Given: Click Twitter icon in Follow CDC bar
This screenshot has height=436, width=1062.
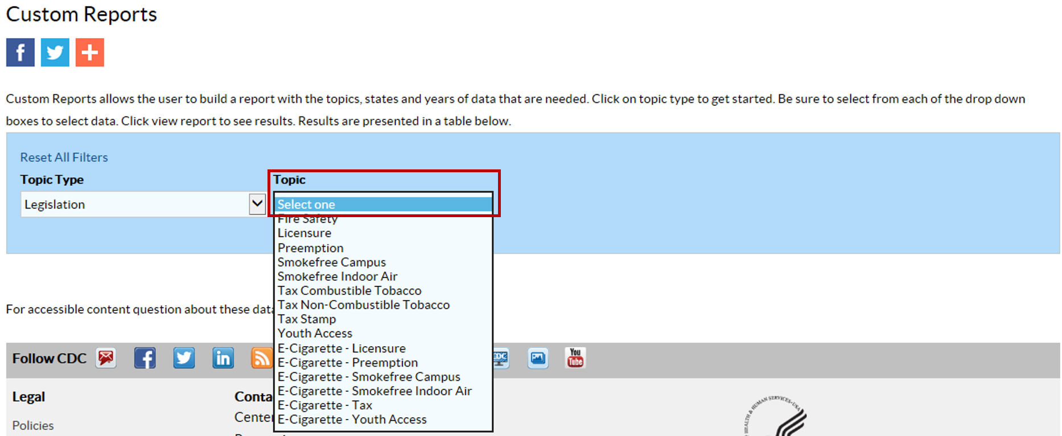Looking at the screenshot, I should tap(184, 358).
